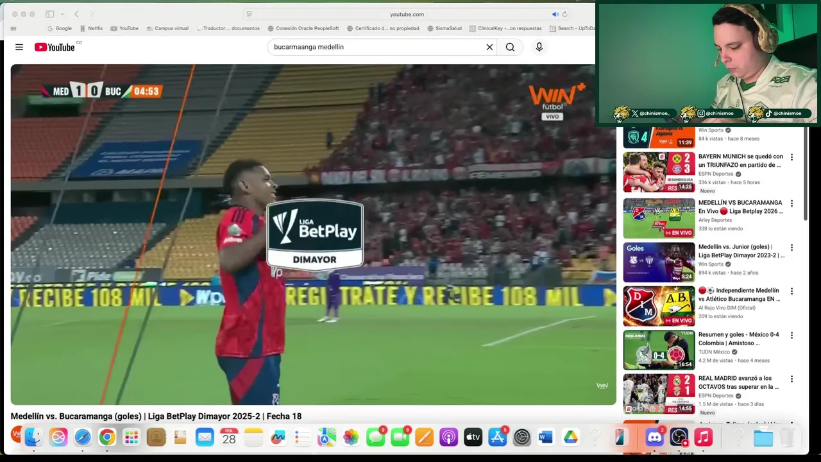The width and height of the screenshot is (821, 462).
Task: Click the youtube.com address bar
Action: coord(407,14)
